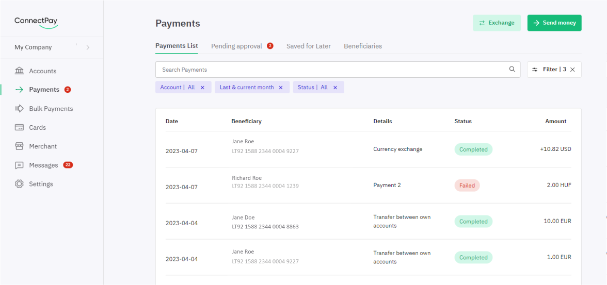Viewport: 607px width, 285px height.
Task: Open the Beneficiaries tab
Action: click(363, 46)
